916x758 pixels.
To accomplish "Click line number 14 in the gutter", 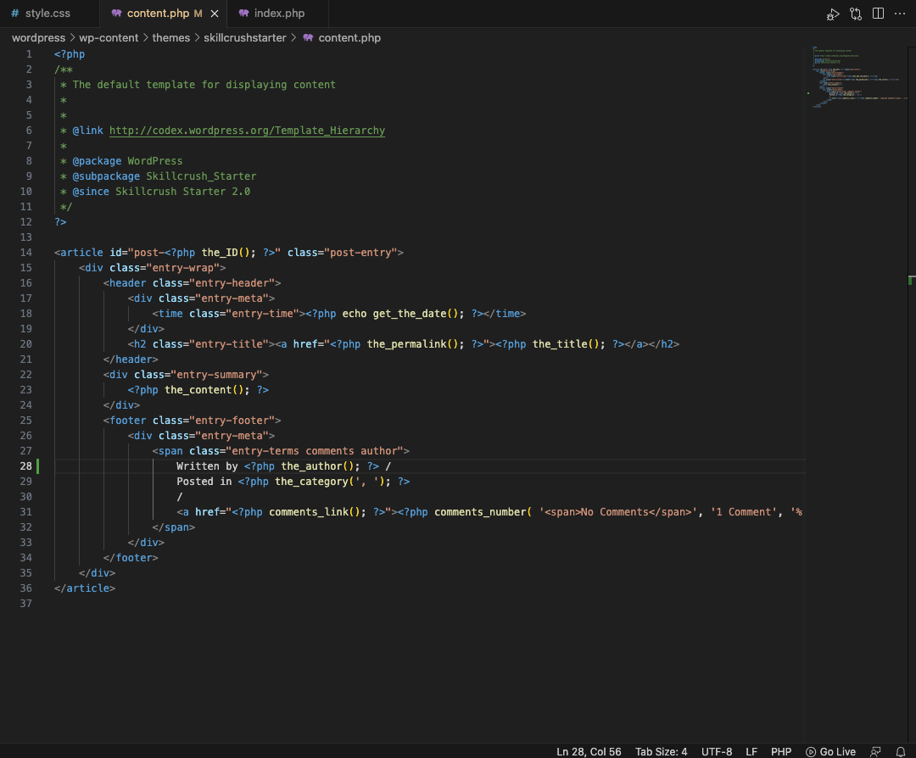I will 25,253.
